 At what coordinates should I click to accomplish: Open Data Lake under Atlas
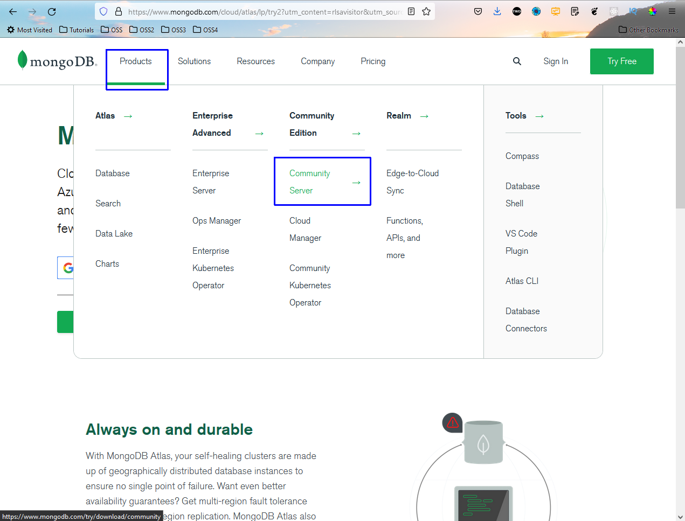[114, 234]
